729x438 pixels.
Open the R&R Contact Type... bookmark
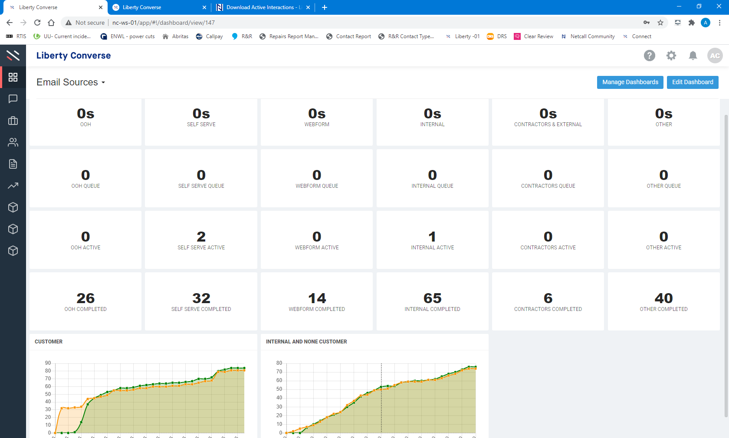pos(406,36)
